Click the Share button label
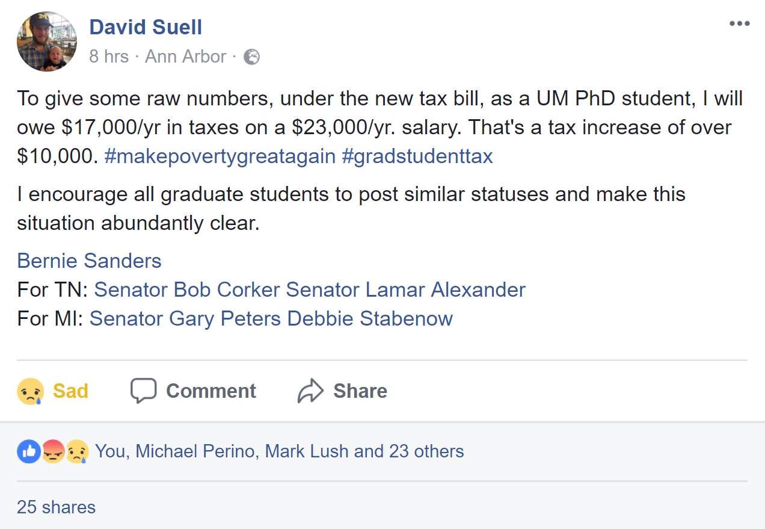The image size is (765, 529). (360, 391)
